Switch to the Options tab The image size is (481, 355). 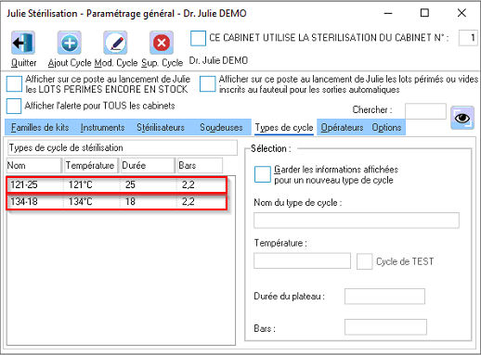tap(386, 127)
